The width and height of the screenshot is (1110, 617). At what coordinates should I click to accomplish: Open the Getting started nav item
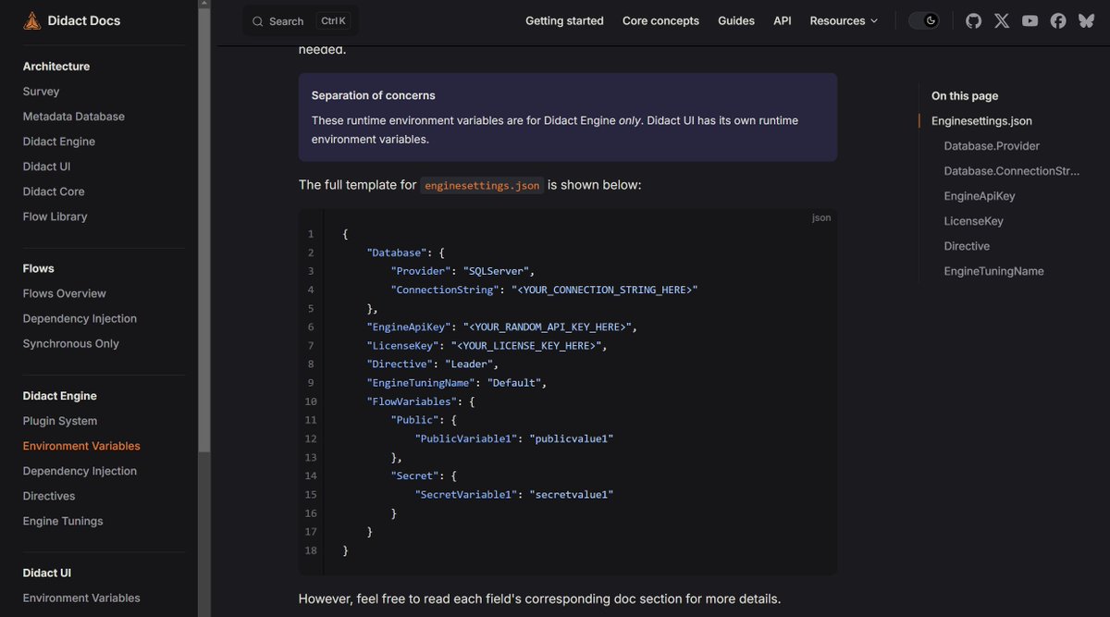[x=564, y=20]
